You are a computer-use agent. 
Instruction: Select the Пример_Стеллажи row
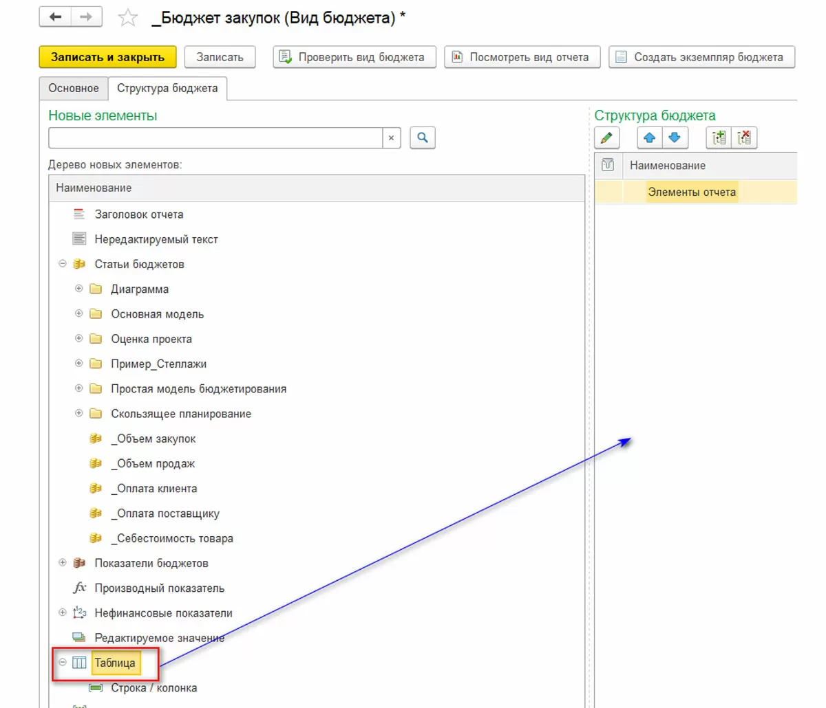pyautogui.click(x=317, y=363)
